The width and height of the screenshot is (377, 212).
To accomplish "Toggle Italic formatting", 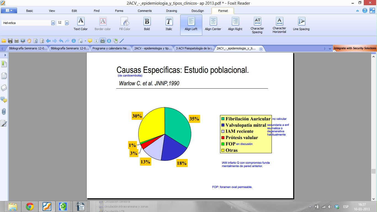I will [x=169, y=24].
